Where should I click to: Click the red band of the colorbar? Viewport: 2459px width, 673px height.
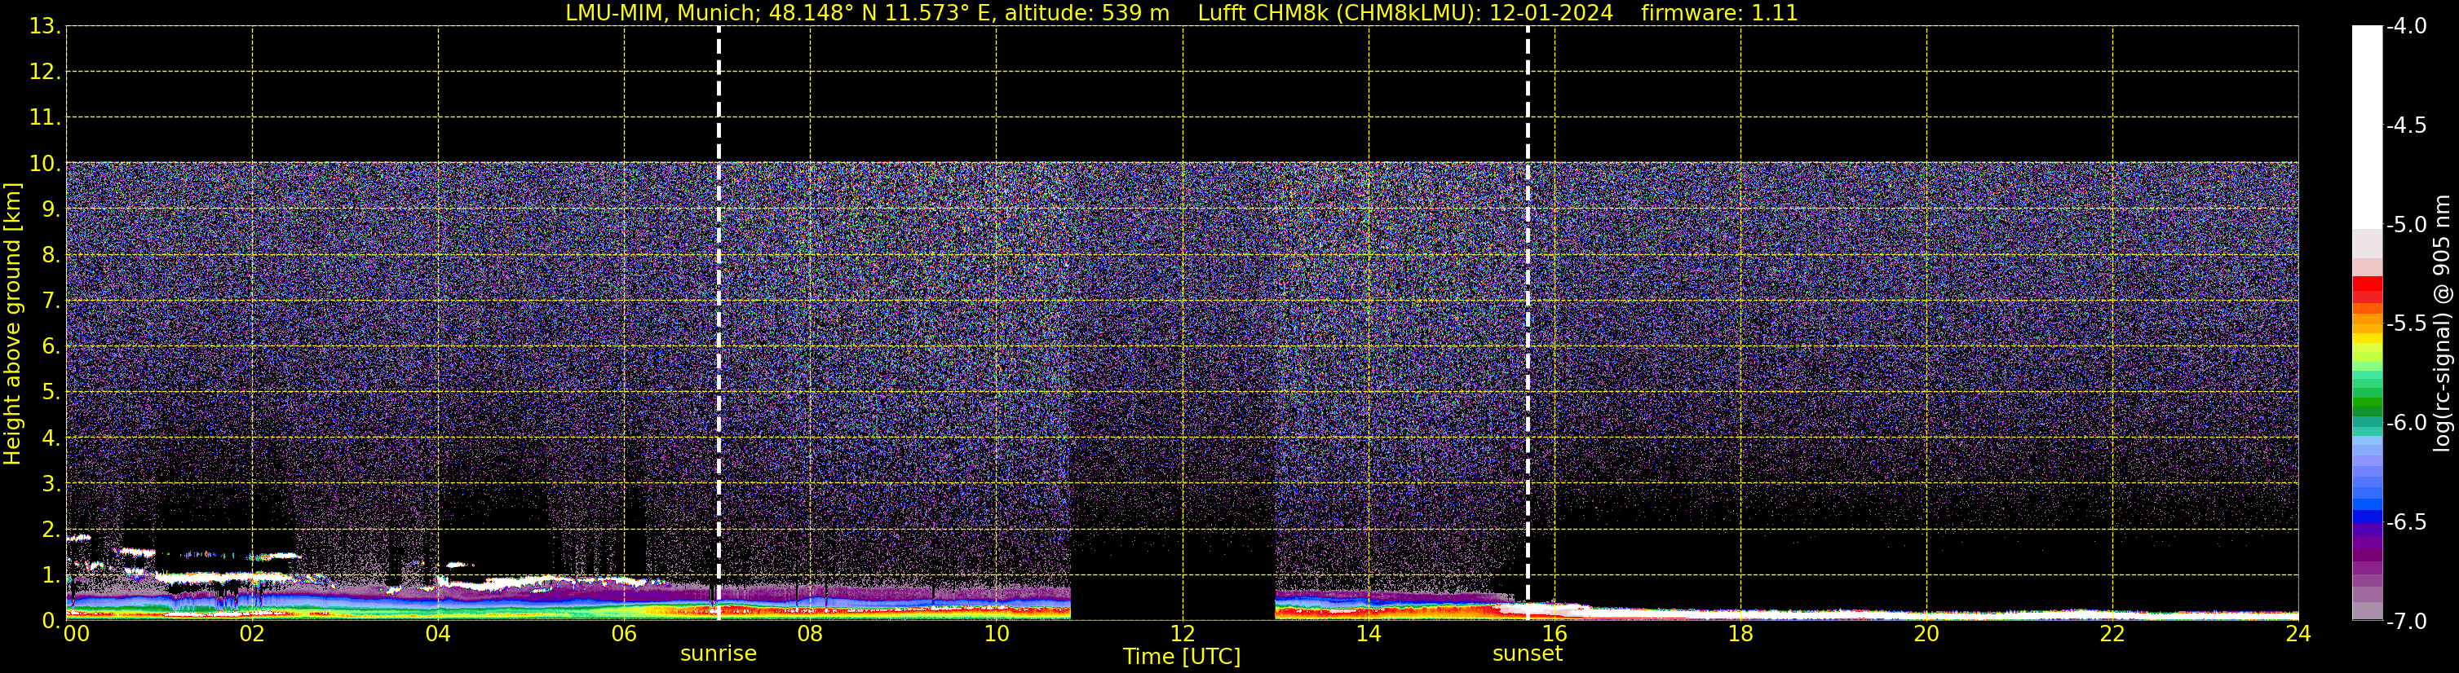coord(2368,283)
